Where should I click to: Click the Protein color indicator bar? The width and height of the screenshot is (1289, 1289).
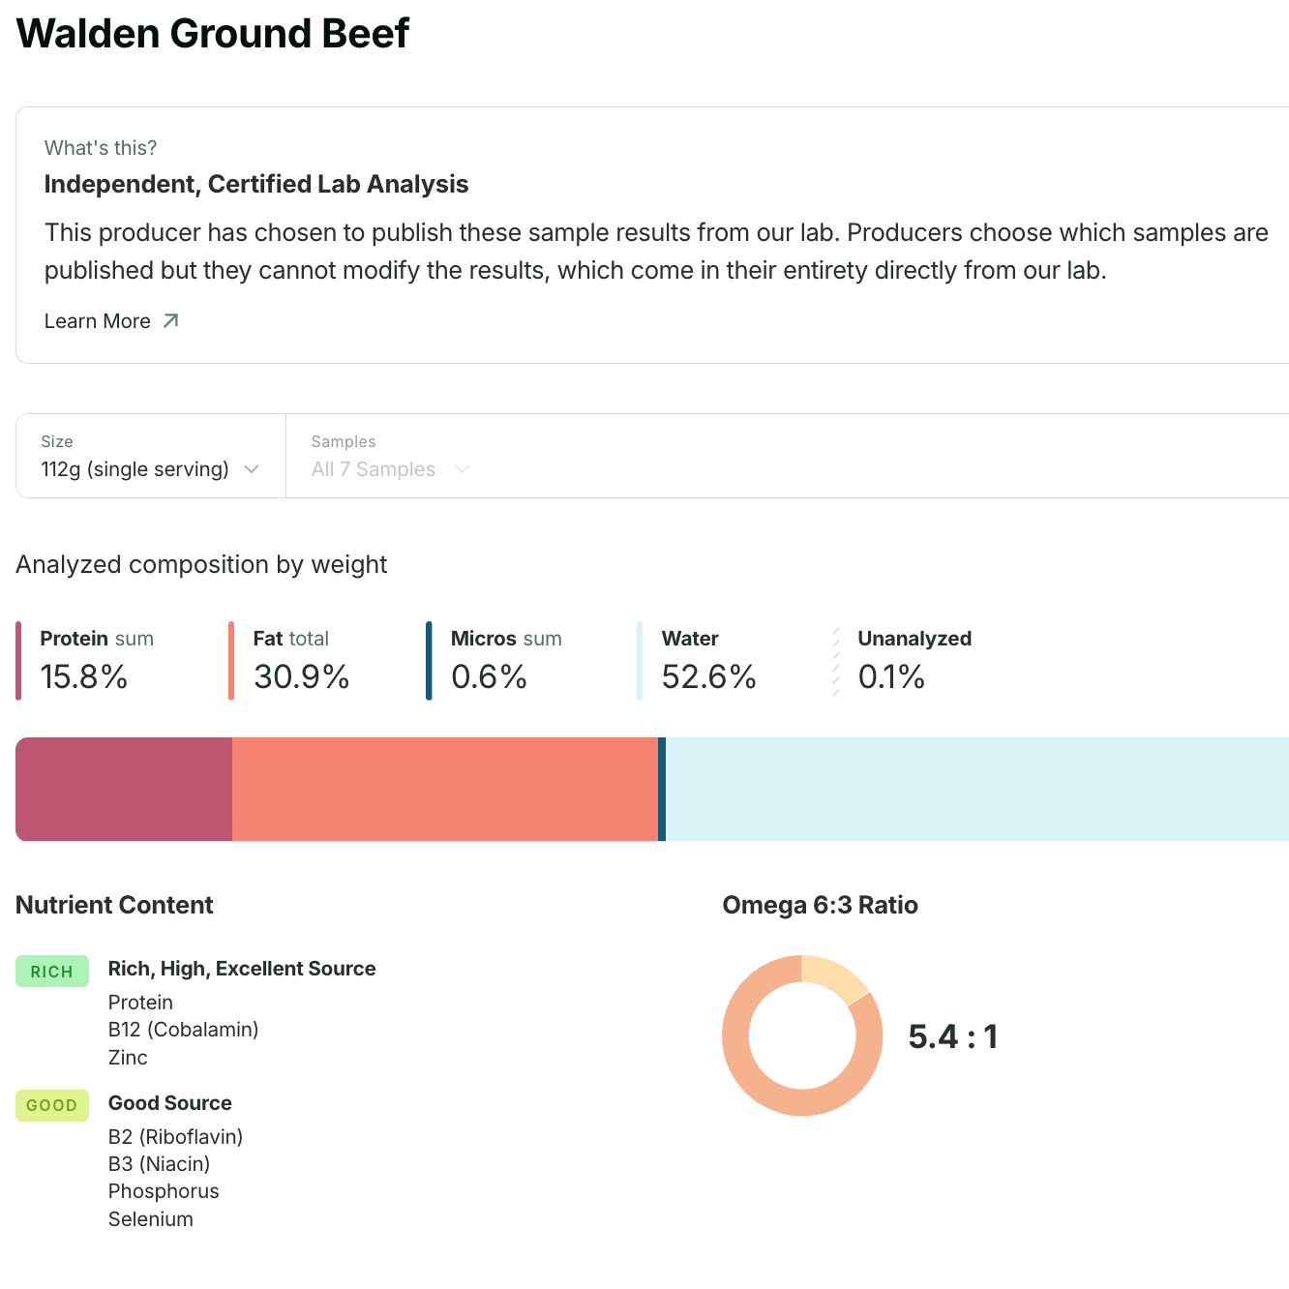18,660
